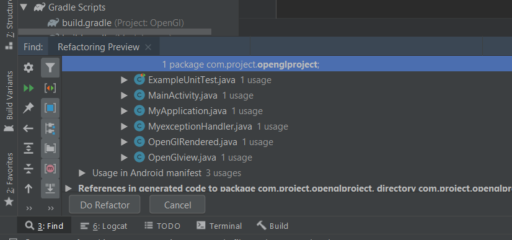The image size is (512, 240).
Task: Toggle the blue square group-by-scope icon
Action: click(x=50, y=108)
